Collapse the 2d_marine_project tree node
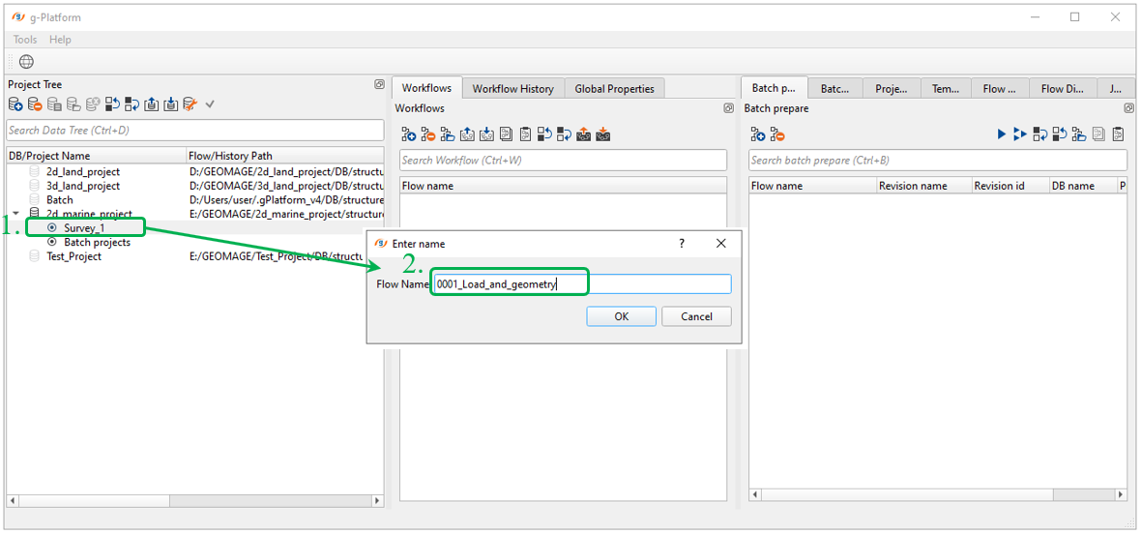The height and width of the screenshot is (534, 1141). (15, 214)
